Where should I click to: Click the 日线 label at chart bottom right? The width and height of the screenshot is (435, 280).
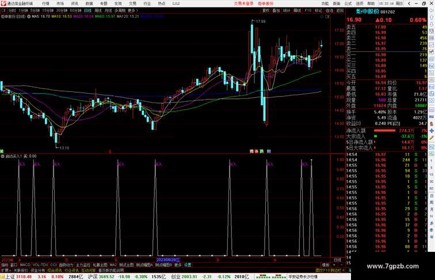[x=338, y=260]
